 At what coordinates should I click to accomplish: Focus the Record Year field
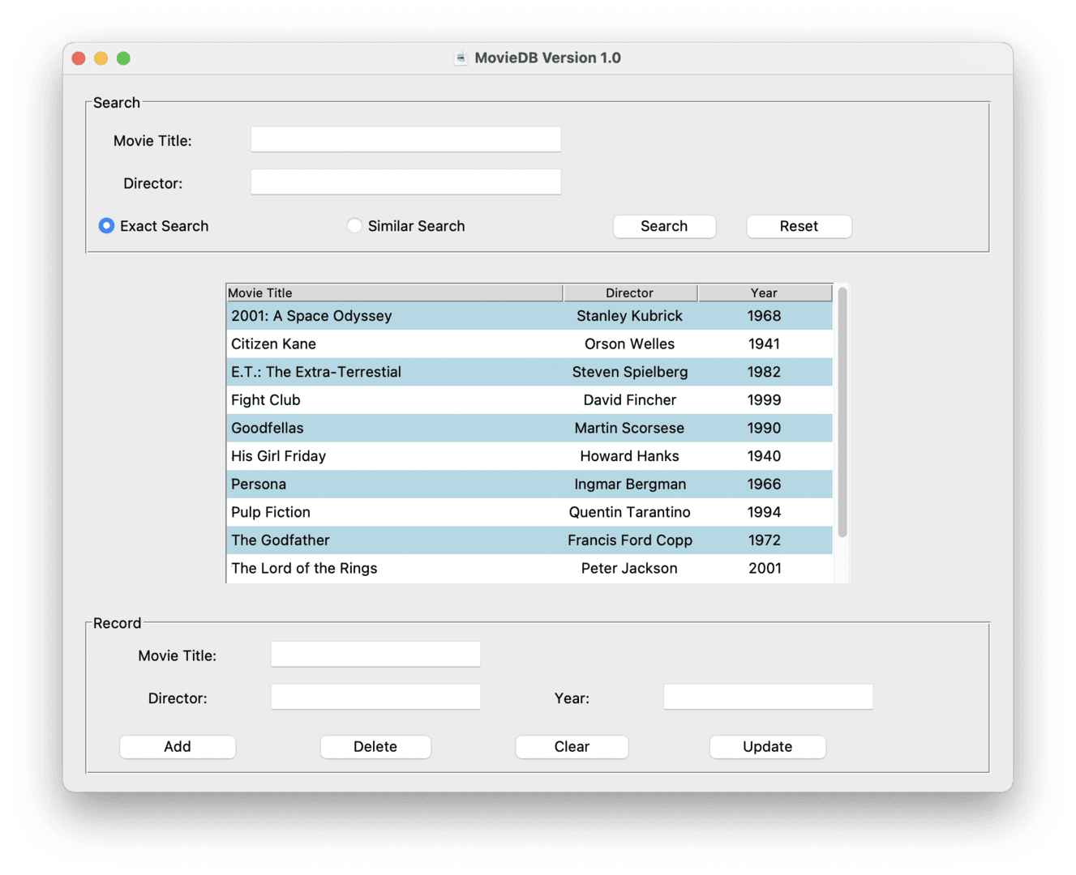coord(768,698)
